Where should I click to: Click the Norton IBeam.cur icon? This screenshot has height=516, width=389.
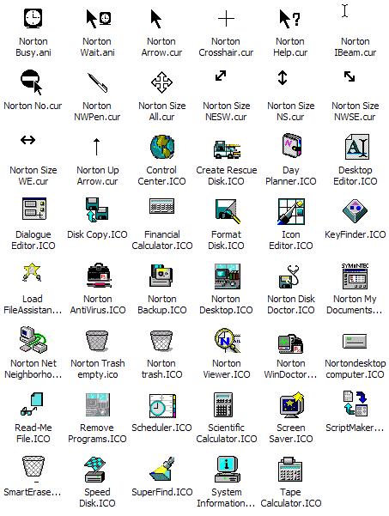[x=344, y=10]
